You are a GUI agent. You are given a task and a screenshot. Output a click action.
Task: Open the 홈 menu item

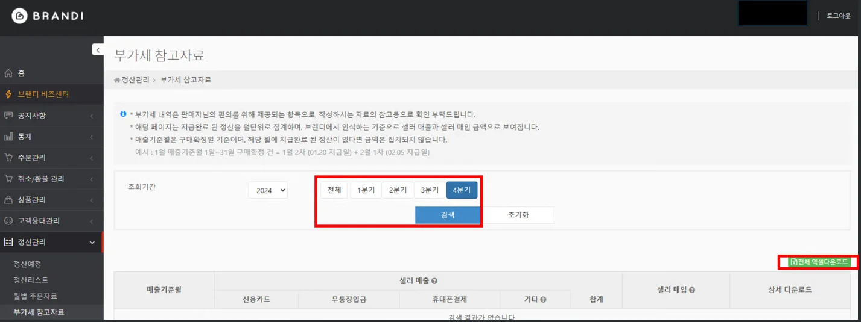(x=52, y=73)
